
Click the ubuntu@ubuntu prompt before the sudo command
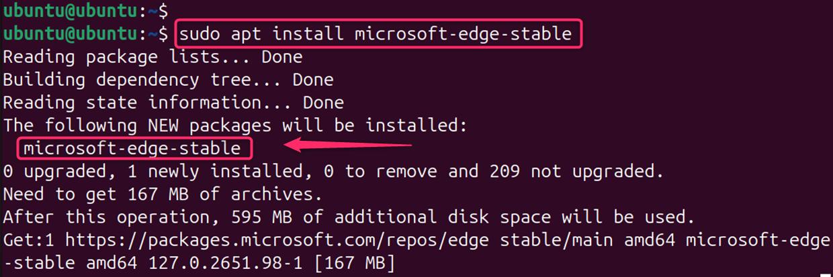tap(81, 34)
